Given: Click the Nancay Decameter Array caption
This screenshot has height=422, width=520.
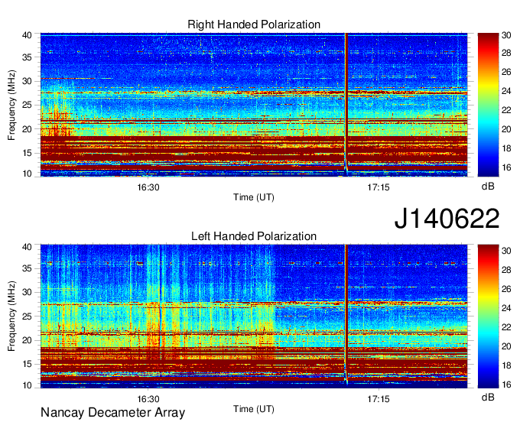Looking at the screenshot, I should point(112,412).
